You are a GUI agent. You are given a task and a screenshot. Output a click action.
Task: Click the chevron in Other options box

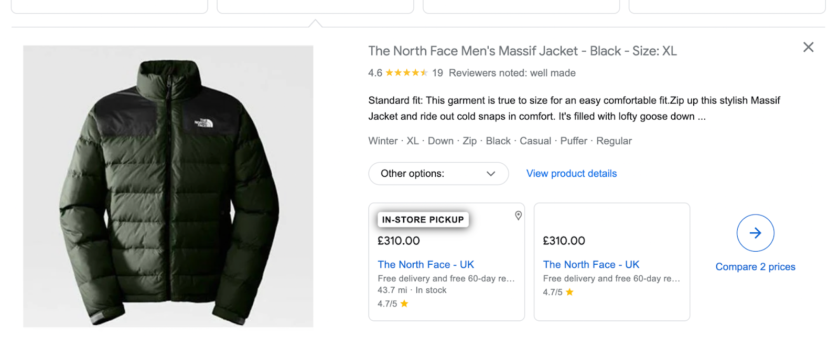pyautogui.click(x=491, y=174)
